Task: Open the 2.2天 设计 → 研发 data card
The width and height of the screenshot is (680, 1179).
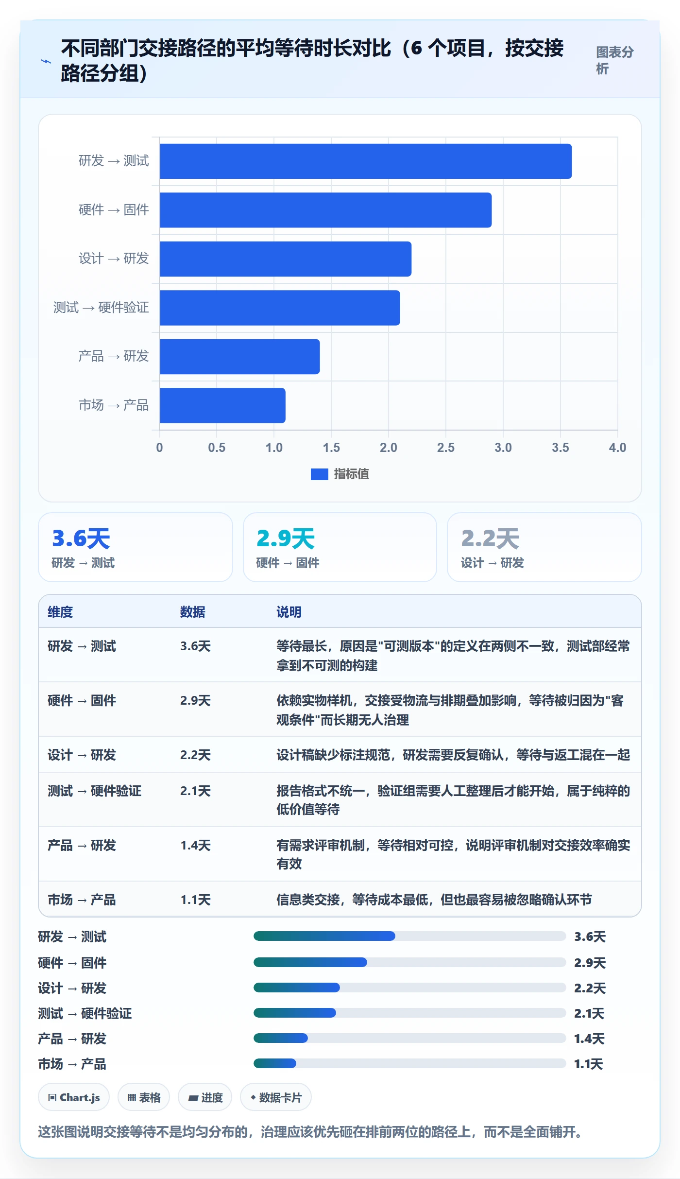Action: coord(544,547)
